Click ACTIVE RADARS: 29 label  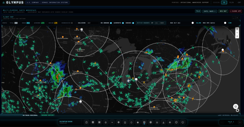(145, 23)
